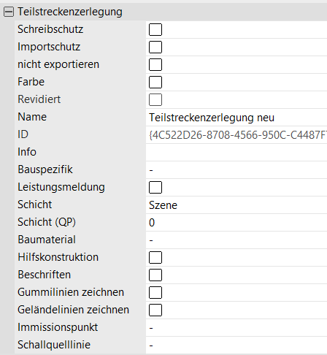The height and width of the screenshot is (355, 327).
Task: Collapse the Teilstreckenzerlegung section
Action: [x=9, y=12]
